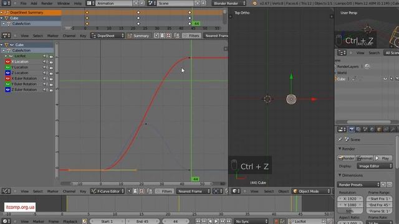Click play animation button in timeline
Image resolution: width=399 pixels, height=224 pixels.
coord(216,222)
